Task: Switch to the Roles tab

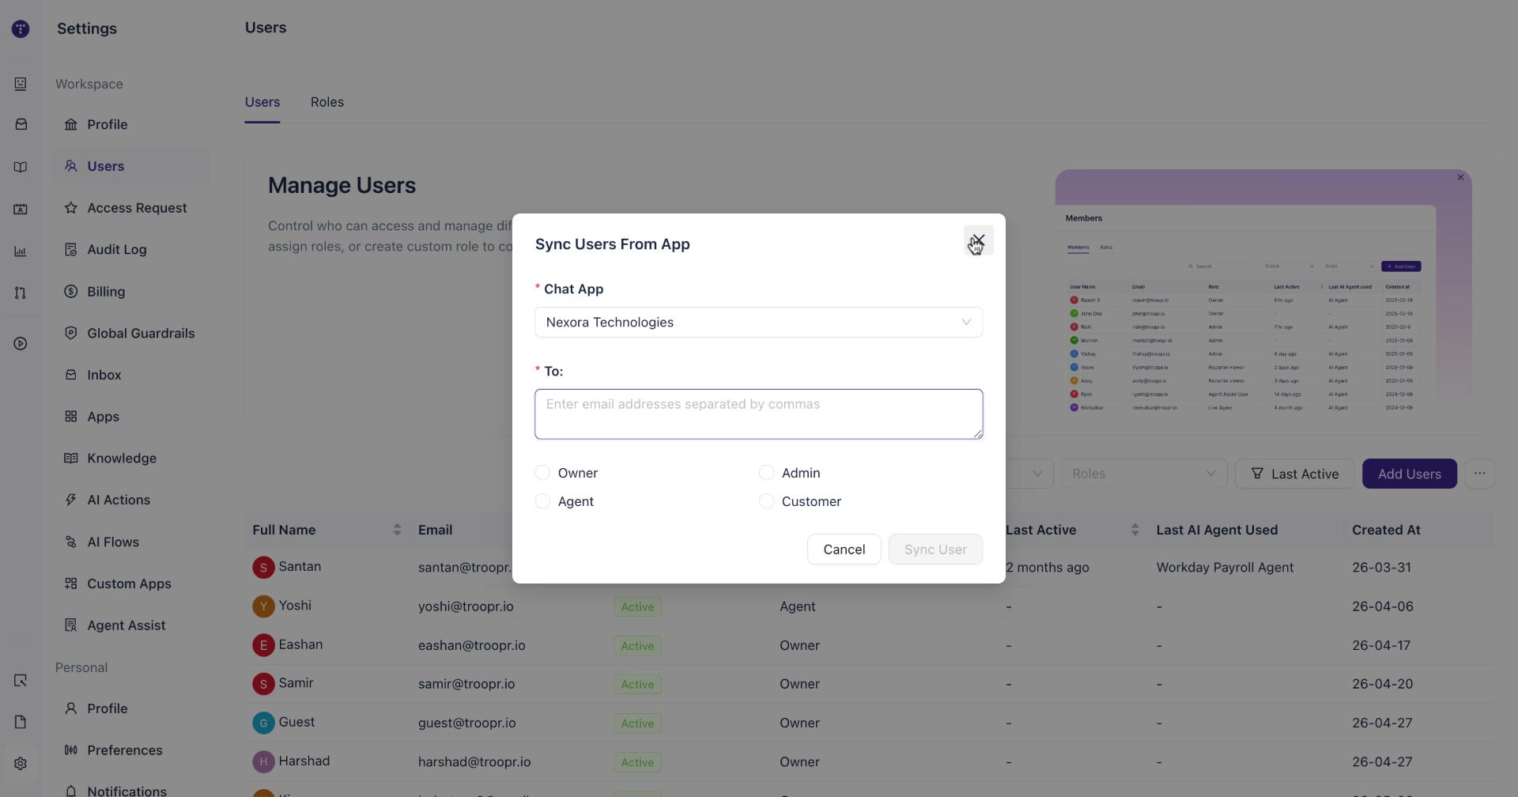Action: 327,102
